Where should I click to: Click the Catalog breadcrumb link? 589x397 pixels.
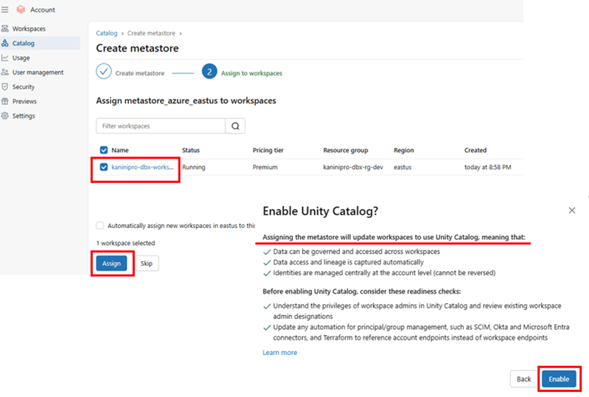click(x=107, y=33)
